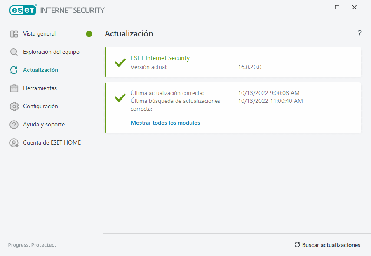
Task: Click the Herramientas briefcase icon
Action: tap(14, 88)
